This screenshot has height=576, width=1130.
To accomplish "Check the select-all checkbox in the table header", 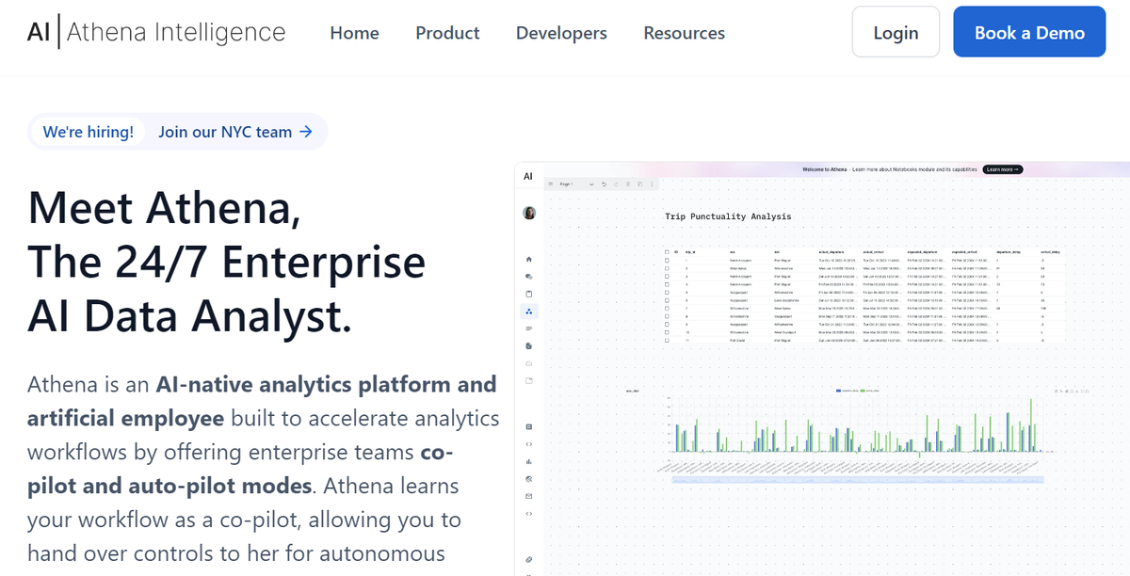I will (666, 252).
